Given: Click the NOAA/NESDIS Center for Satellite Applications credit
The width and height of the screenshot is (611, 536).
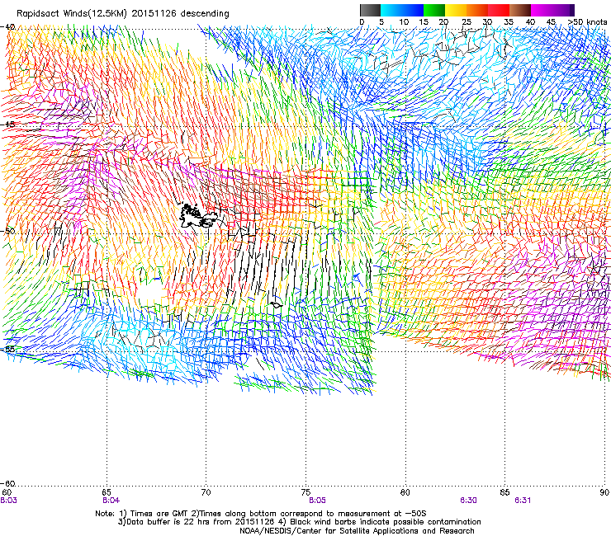Looking at the screenshot, I should tap(357, 531).
